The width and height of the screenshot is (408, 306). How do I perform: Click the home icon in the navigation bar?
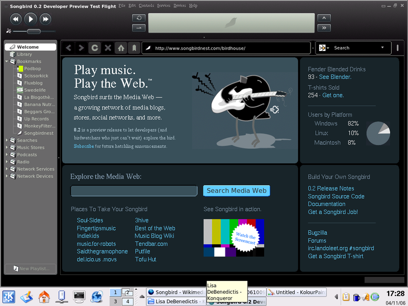tap(121, 48)
